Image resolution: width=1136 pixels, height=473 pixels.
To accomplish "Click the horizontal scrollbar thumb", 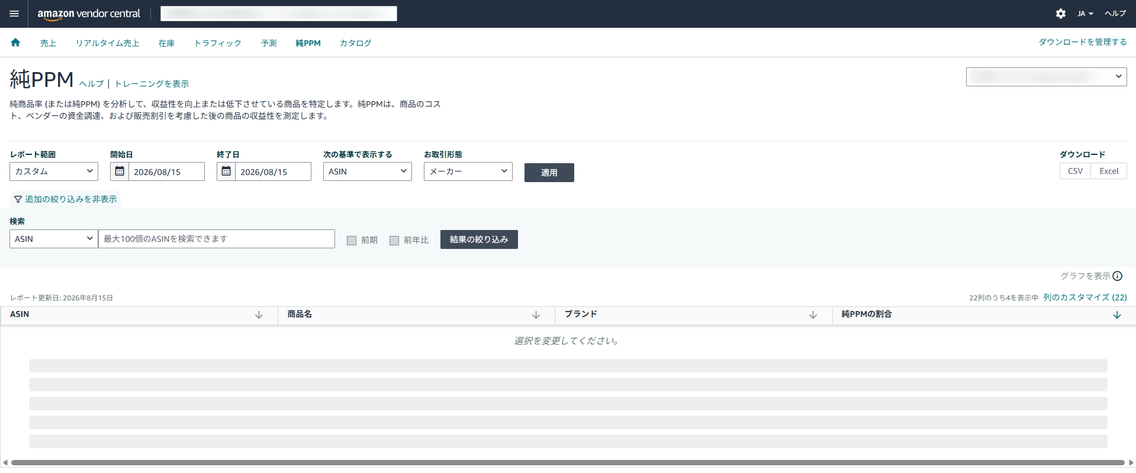I will tap(568, 463).
